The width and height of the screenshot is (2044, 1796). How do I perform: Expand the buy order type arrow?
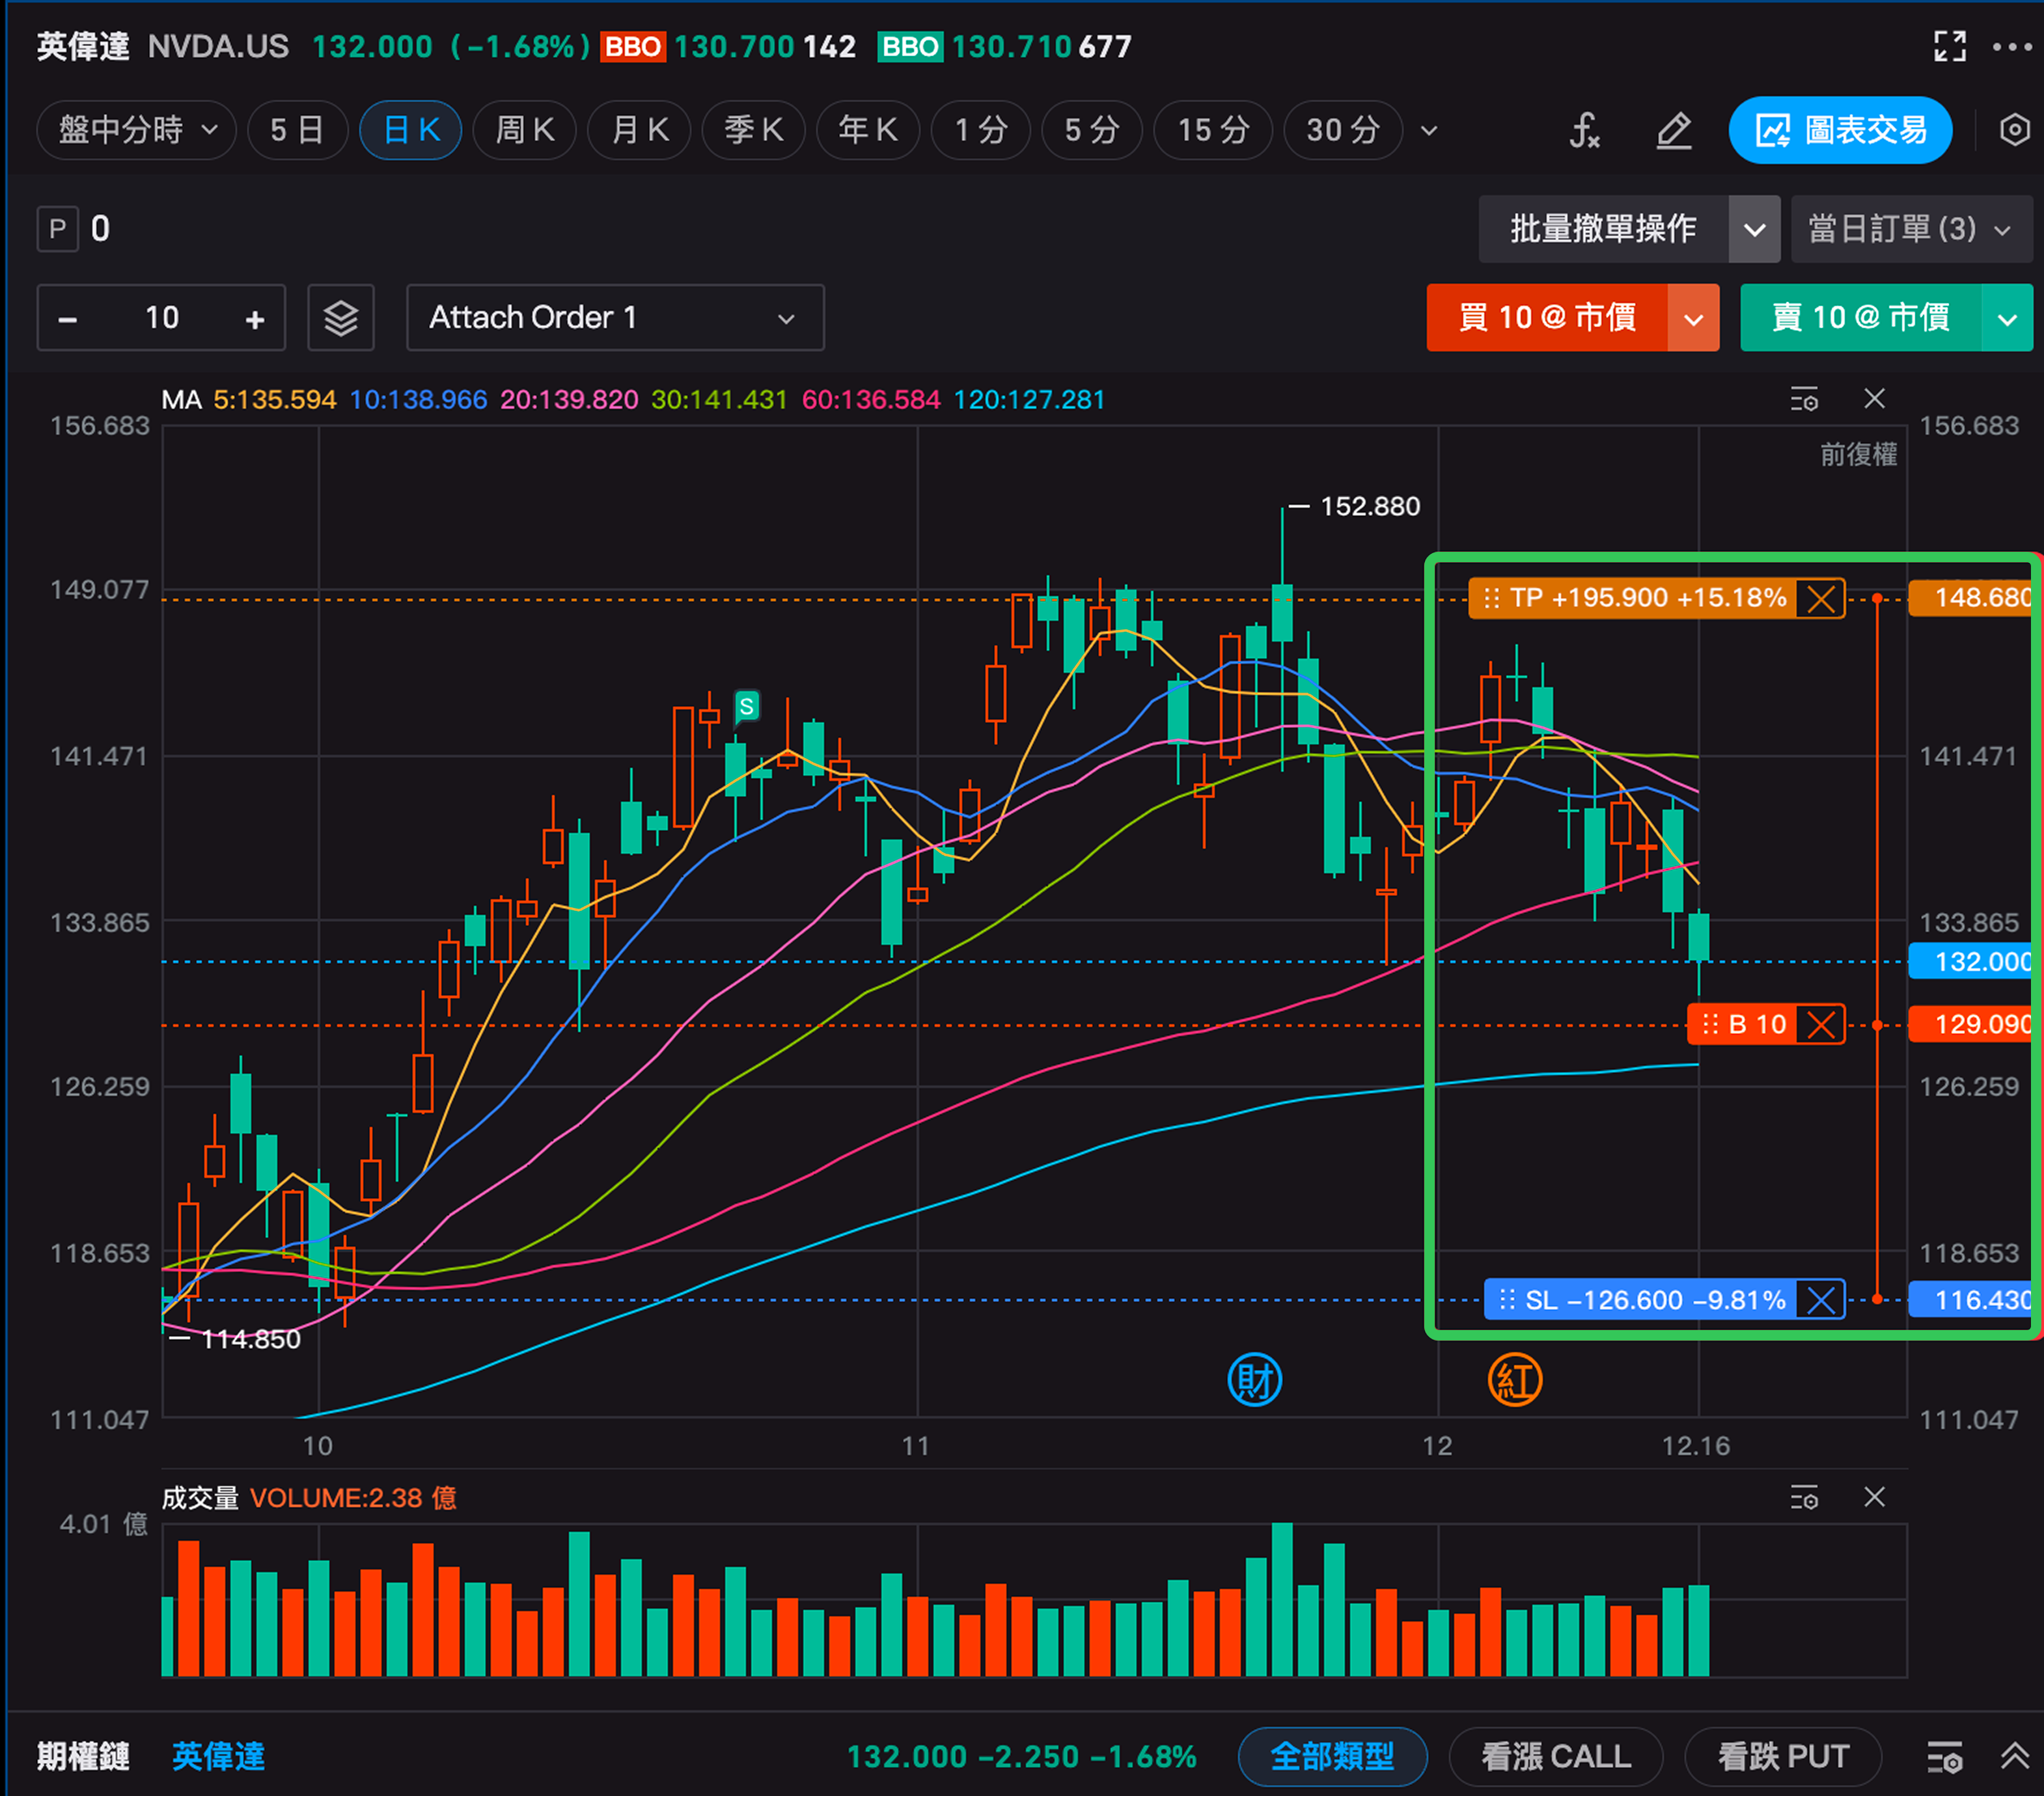point(1693,318)
